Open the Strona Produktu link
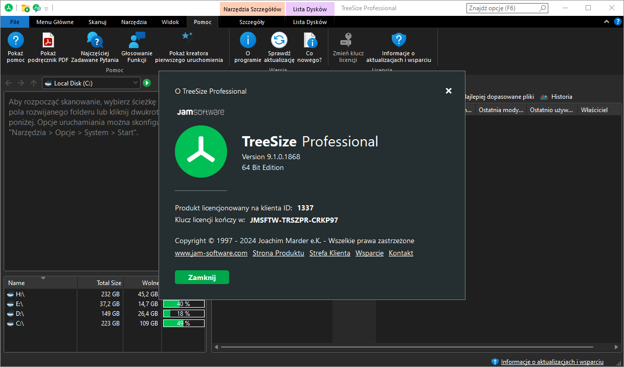624x367 pixels. (x=278, y=253)
